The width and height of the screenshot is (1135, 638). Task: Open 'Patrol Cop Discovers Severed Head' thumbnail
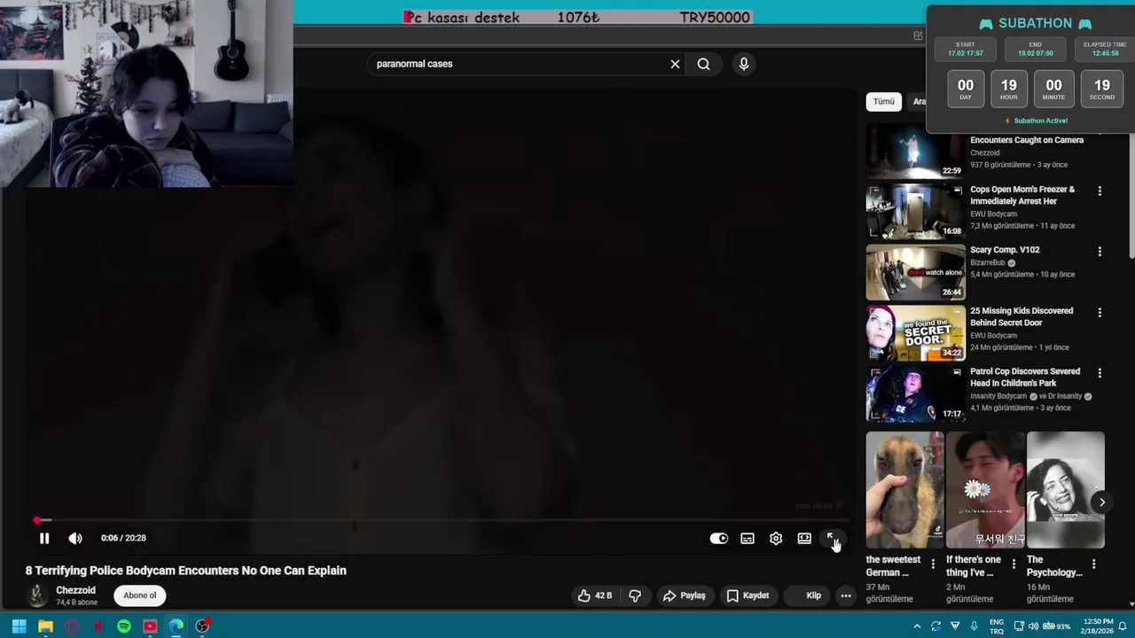(x=915, y=393)
